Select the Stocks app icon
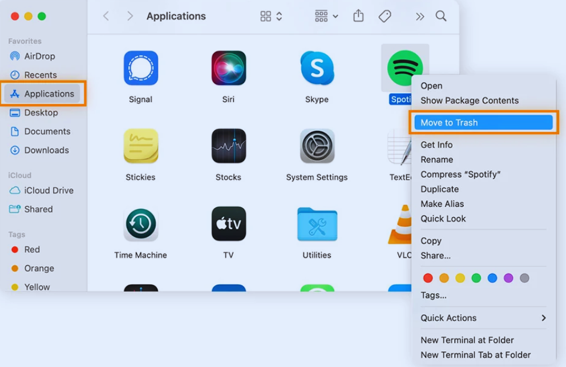This screenshot has height=367, width=566. [x=229, y=146]
